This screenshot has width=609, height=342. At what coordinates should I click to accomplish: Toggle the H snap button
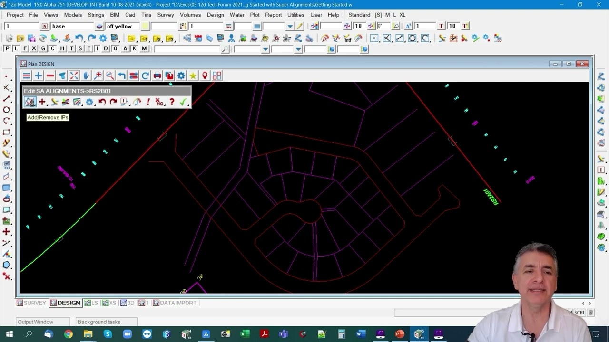(62, 49)
